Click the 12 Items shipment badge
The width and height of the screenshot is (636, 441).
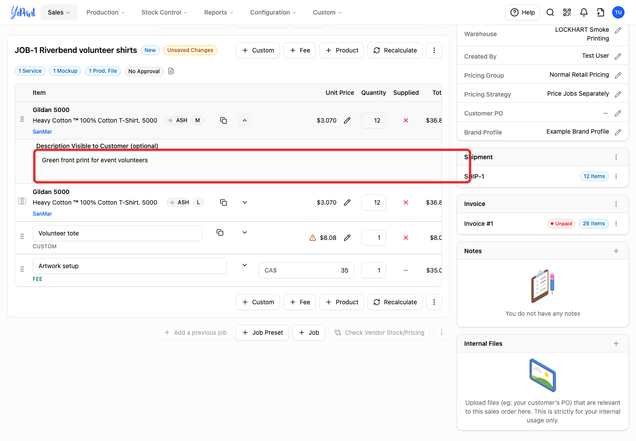(x=594, y=176)
